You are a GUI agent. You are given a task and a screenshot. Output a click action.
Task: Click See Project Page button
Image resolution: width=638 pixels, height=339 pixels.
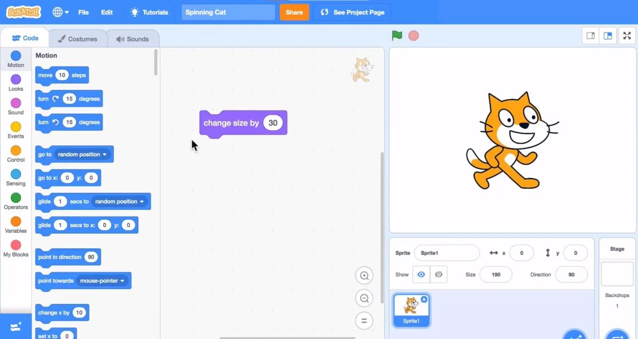click(352, 12)
